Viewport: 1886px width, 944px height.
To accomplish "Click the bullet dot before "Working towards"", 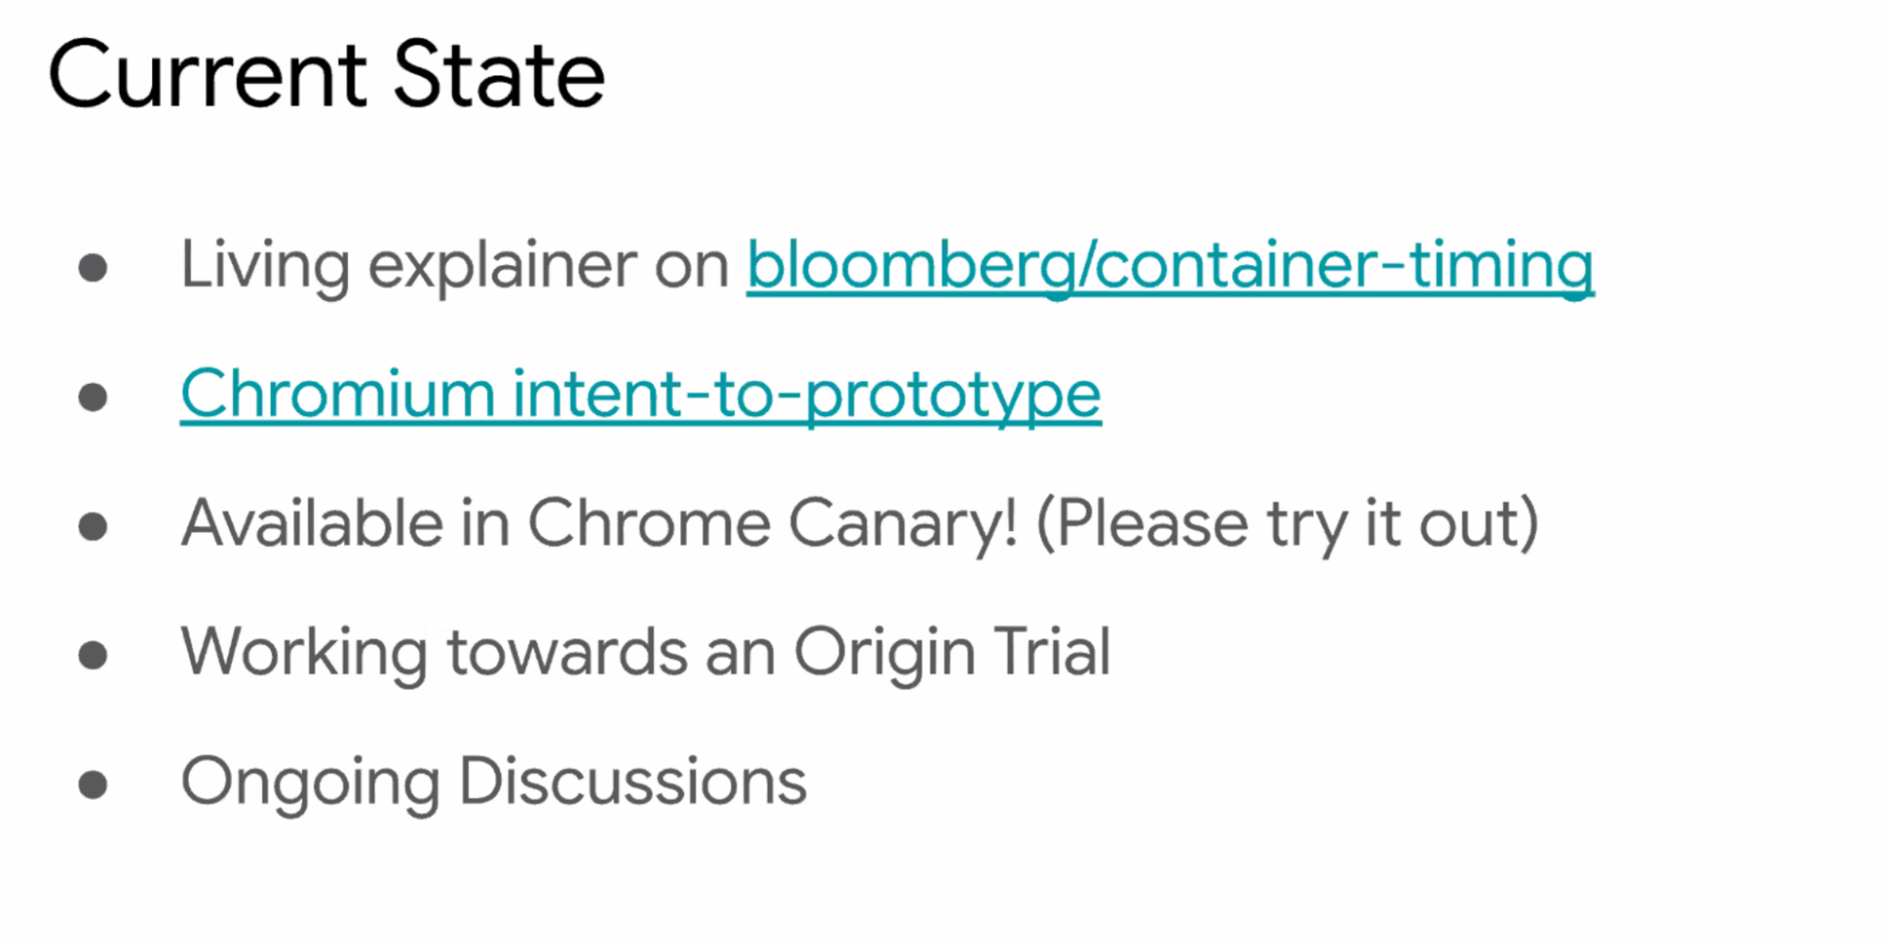I will pos(92,655).
